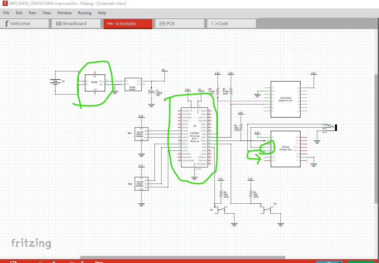The height and width of the screenshot is (263, 379).
Task: Open the Part menu
Action: pos(32,13)
